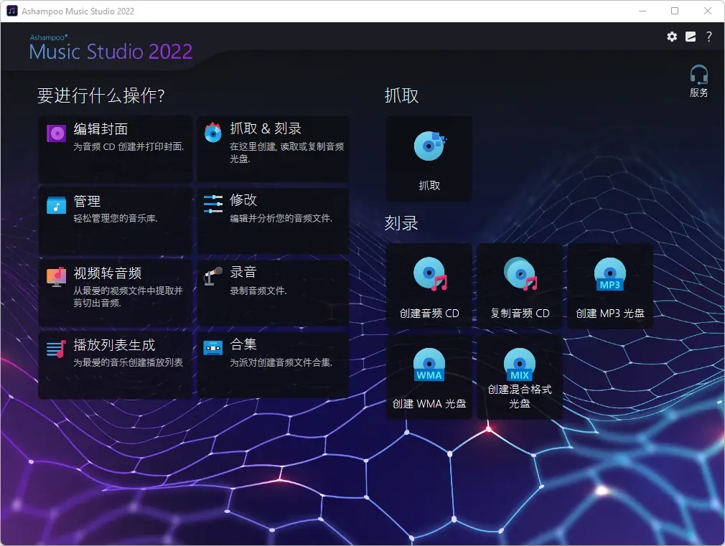
Task: Click the 录音 microphone icon
Action: click(212, 276)
